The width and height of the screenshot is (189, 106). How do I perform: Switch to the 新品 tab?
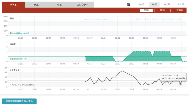point(36,5)
